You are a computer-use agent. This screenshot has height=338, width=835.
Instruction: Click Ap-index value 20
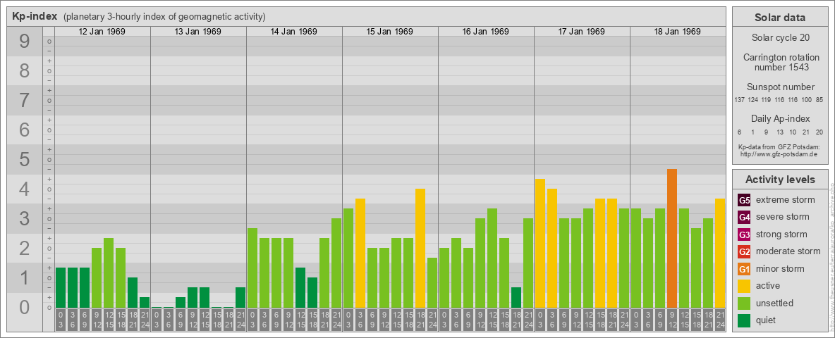(x=819, y=132)
